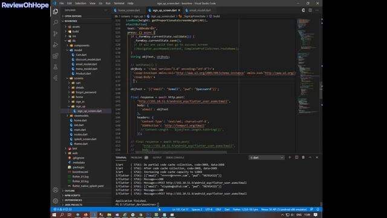Open the Explorer view in activity bar
Viewport: 387px width, 218px height.
[x=56, y=12]
